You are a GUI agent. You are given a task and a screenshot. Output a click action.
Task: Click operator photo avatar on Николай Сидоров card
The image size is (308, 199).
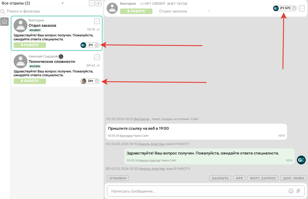[x=83, y=81]
